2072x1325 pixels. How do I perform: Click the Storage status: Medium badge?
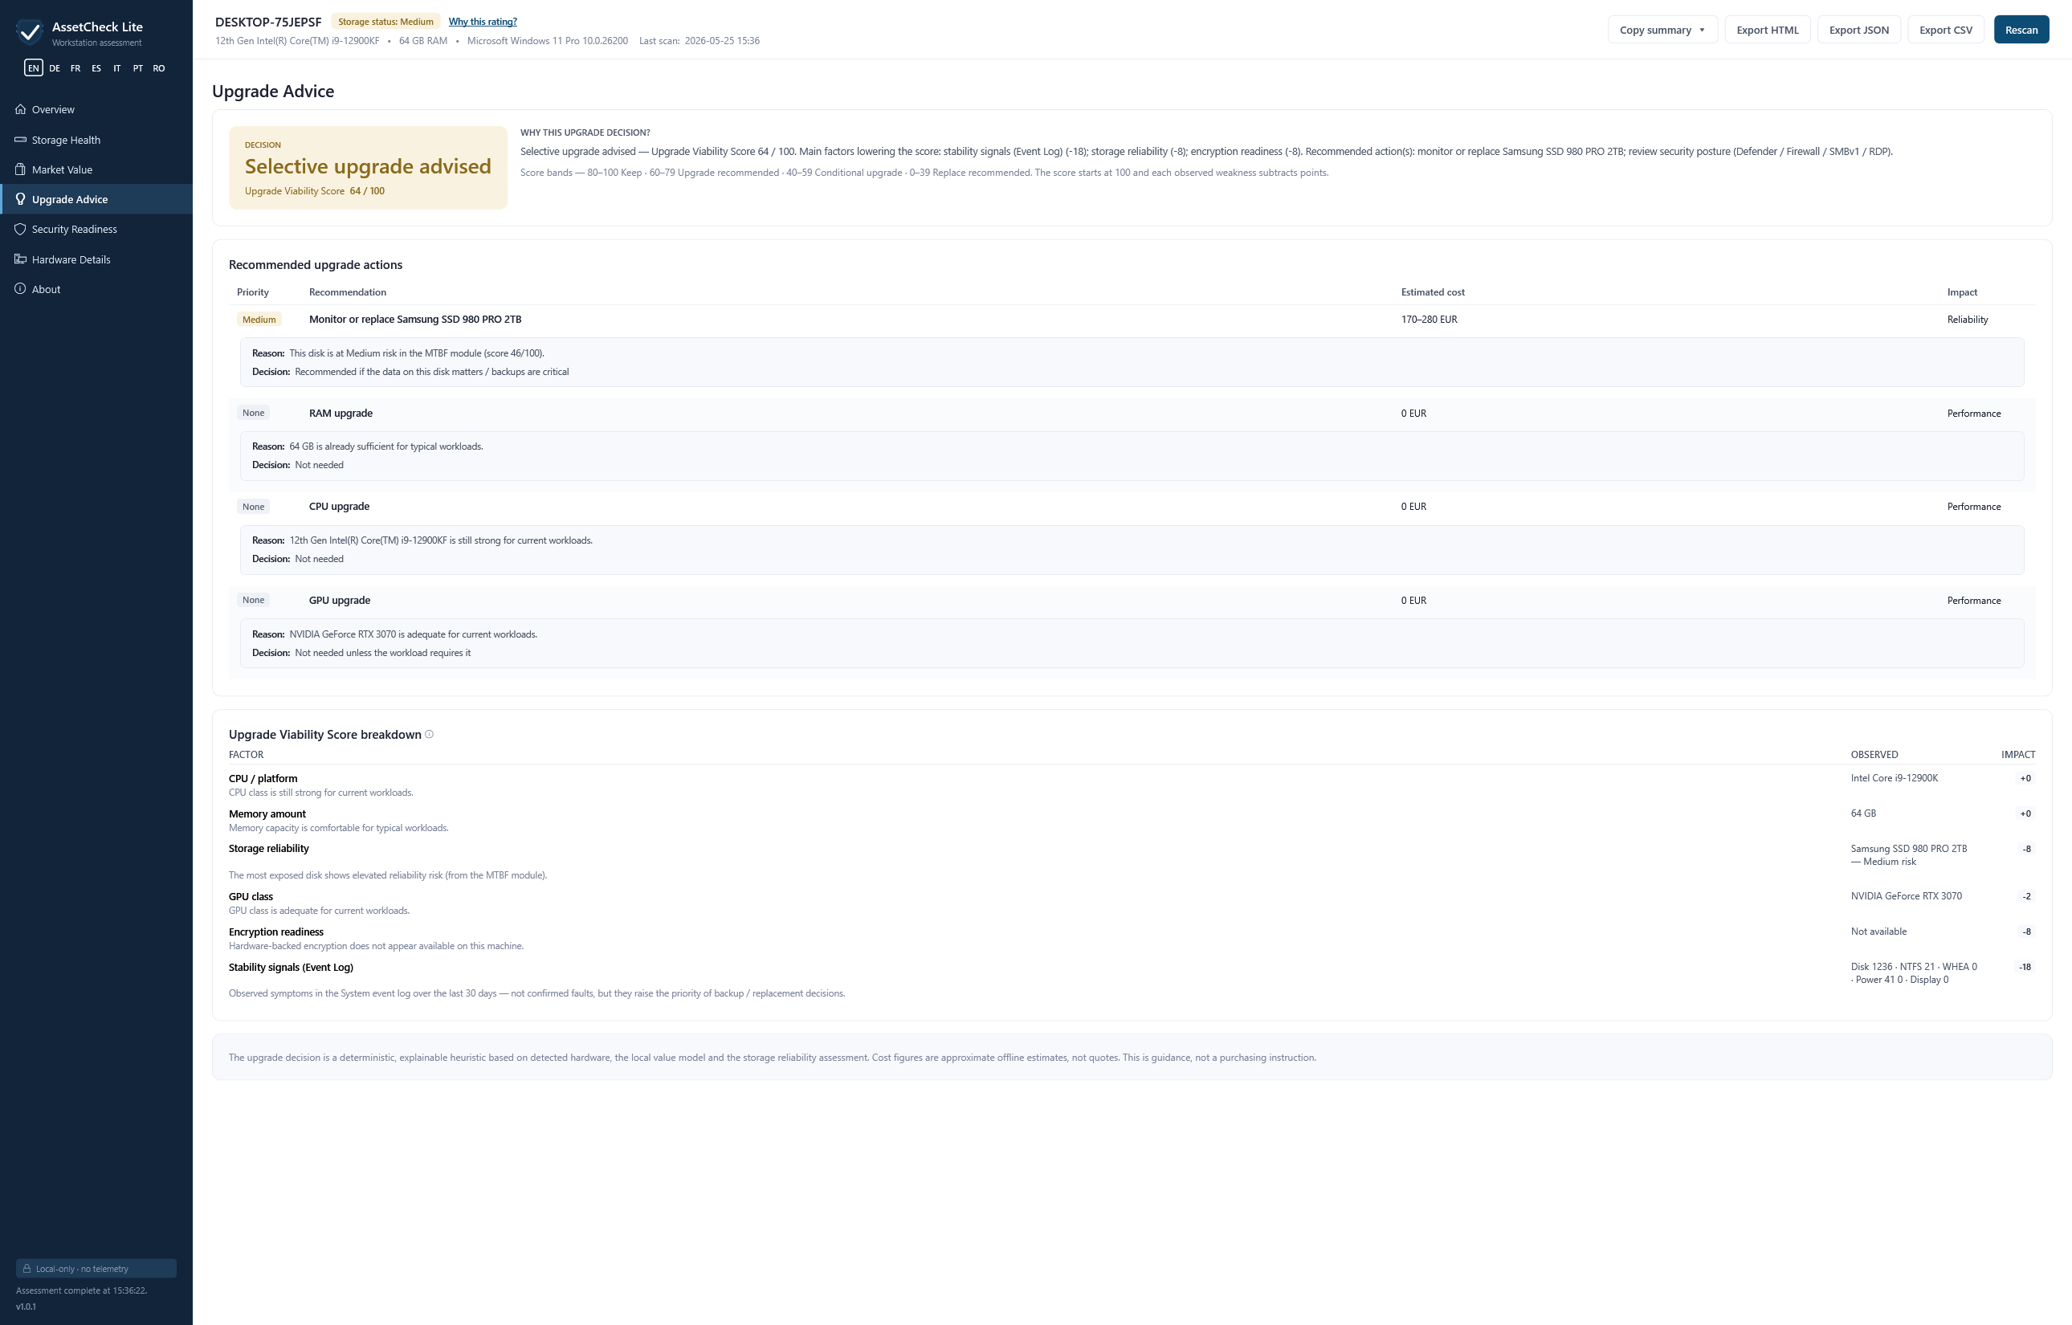point(385,22)
